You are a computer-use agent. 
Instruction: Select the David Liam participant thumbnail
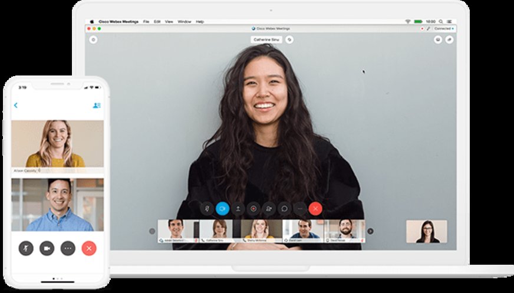pyautogui.click(x=304, y=231)
